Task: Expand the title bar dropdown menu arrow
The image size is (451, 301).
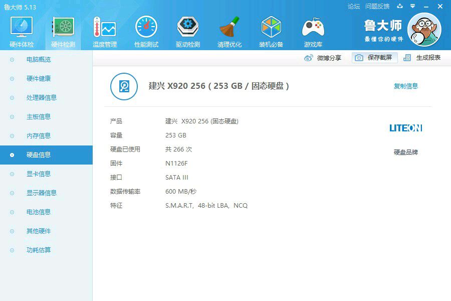Action: pos(413,6)
